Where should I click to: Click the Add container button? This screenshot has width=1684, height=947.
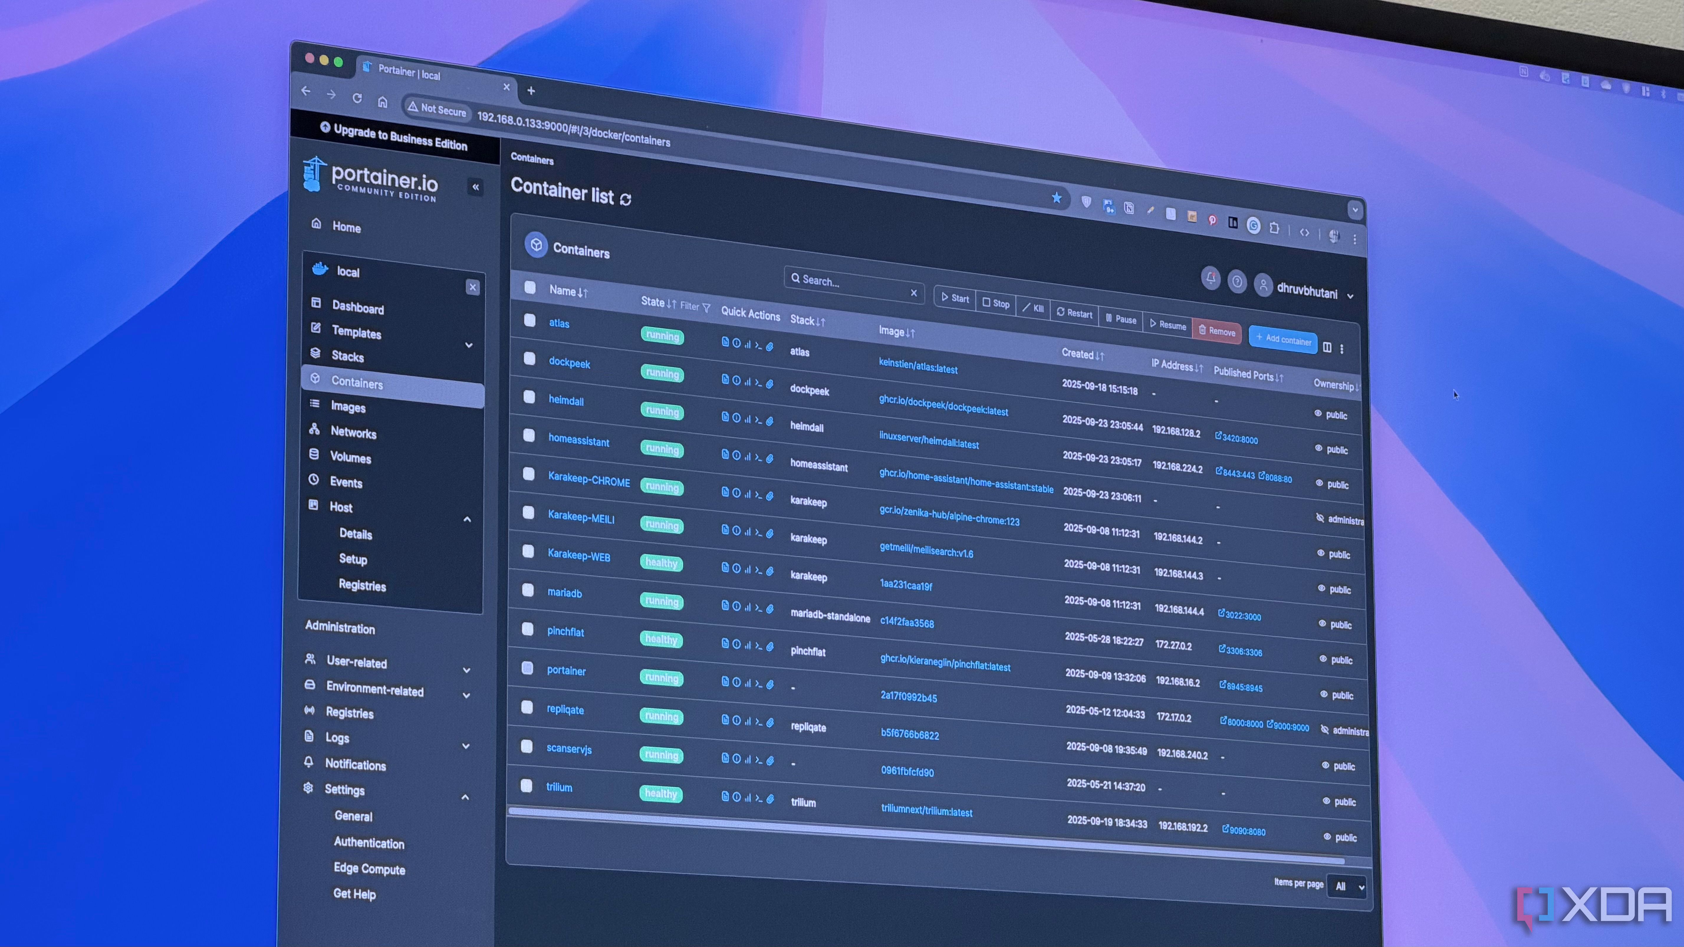[x=1283, y=339]
